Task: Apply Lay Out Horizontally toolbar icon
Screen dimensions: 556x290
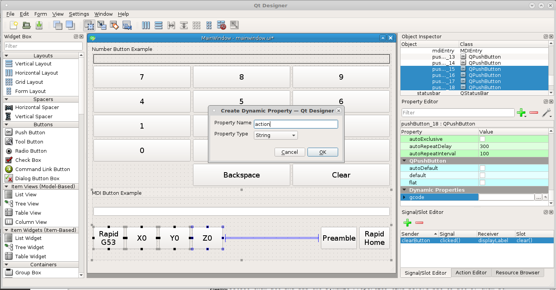Action: (146, 25)
